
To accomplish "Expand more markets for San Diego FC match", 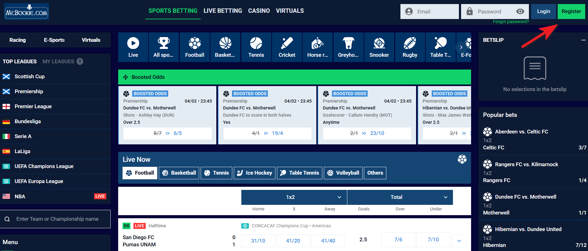I will pos(459,241).
